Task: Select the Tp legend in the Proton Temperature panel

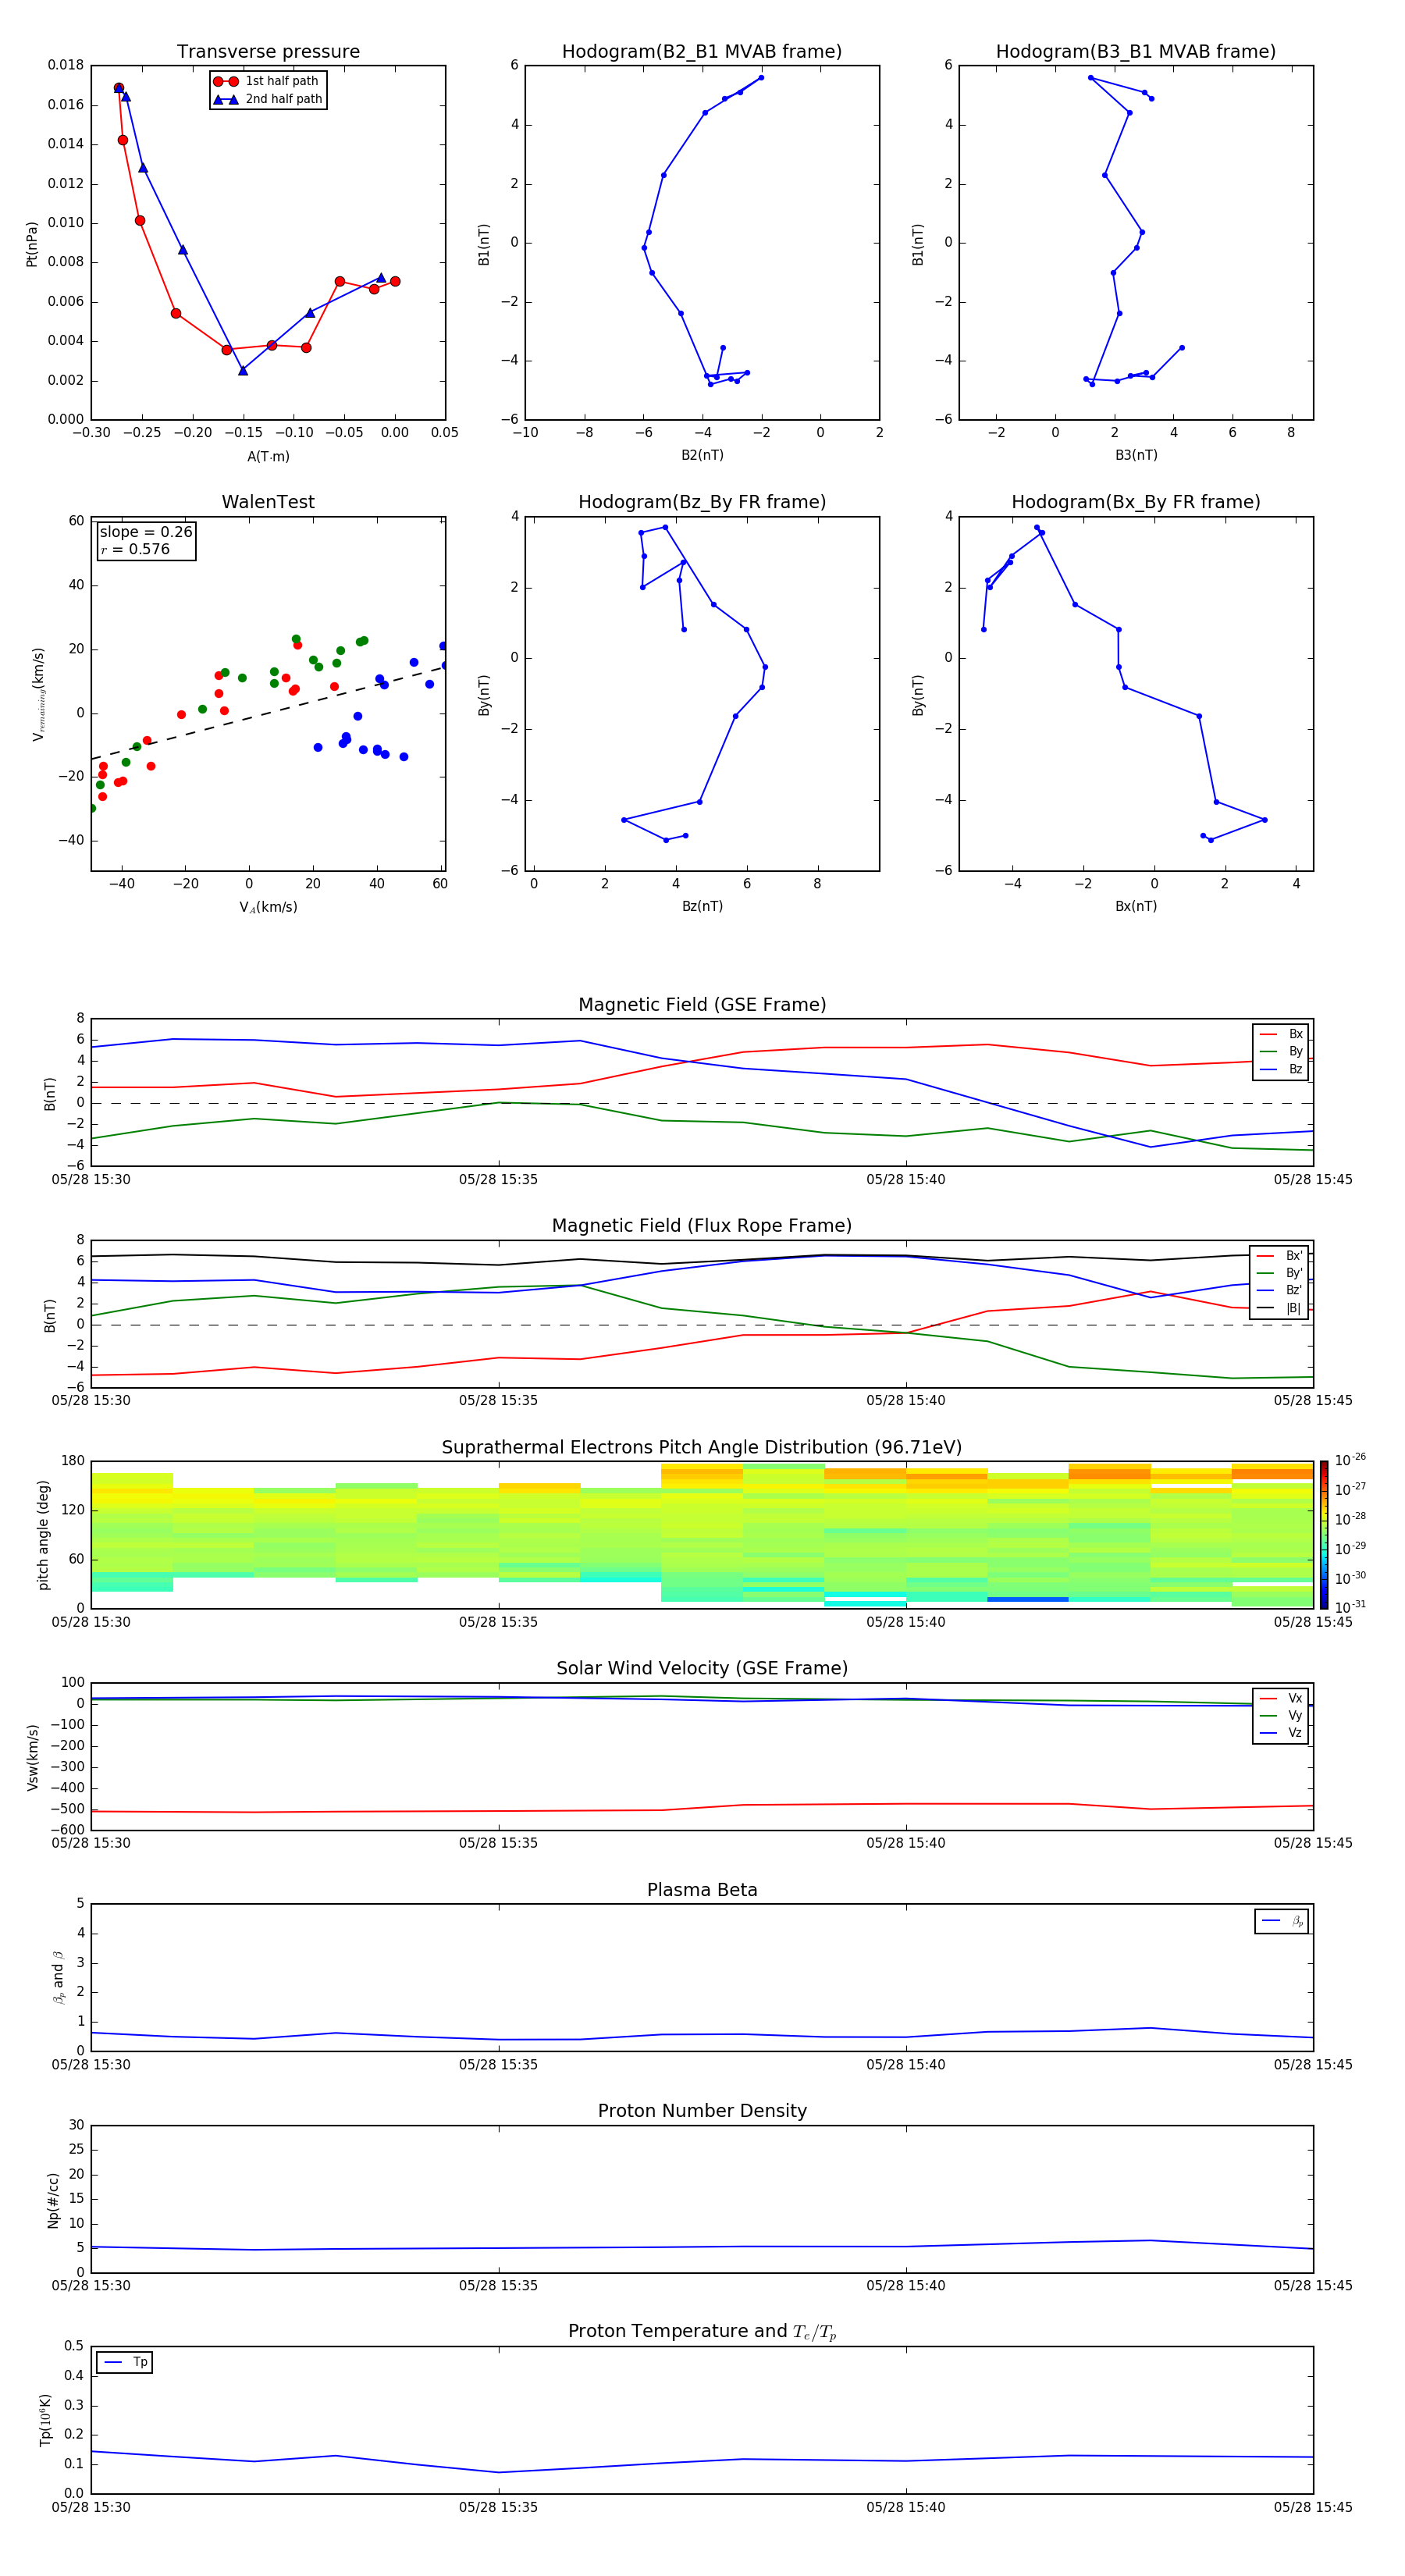Action: click(125, 2363)
